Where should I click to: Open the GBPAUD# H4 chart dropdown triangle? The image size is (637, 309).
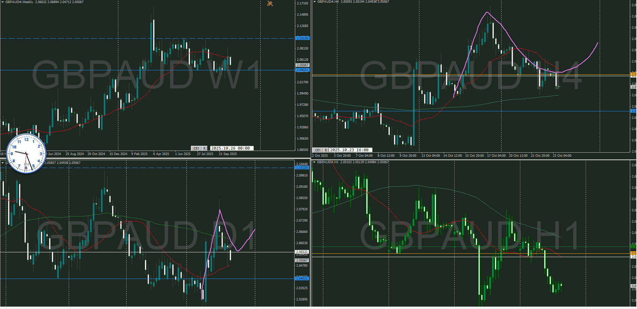coord(314,2)
